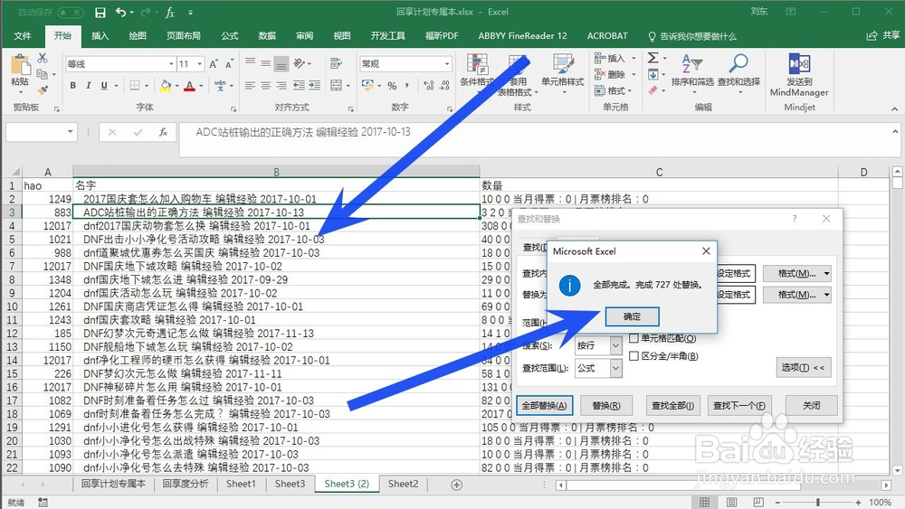905x509 pixels.
Task: Click the Cut scissors icon
Action: click(x=43, y=58)
